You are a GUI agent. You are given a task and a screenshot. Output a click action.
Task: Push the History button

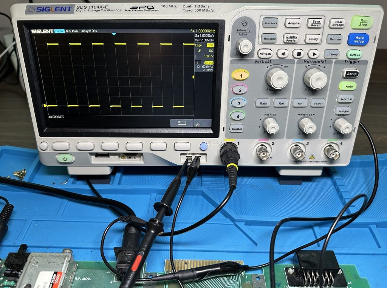point(332,54)
